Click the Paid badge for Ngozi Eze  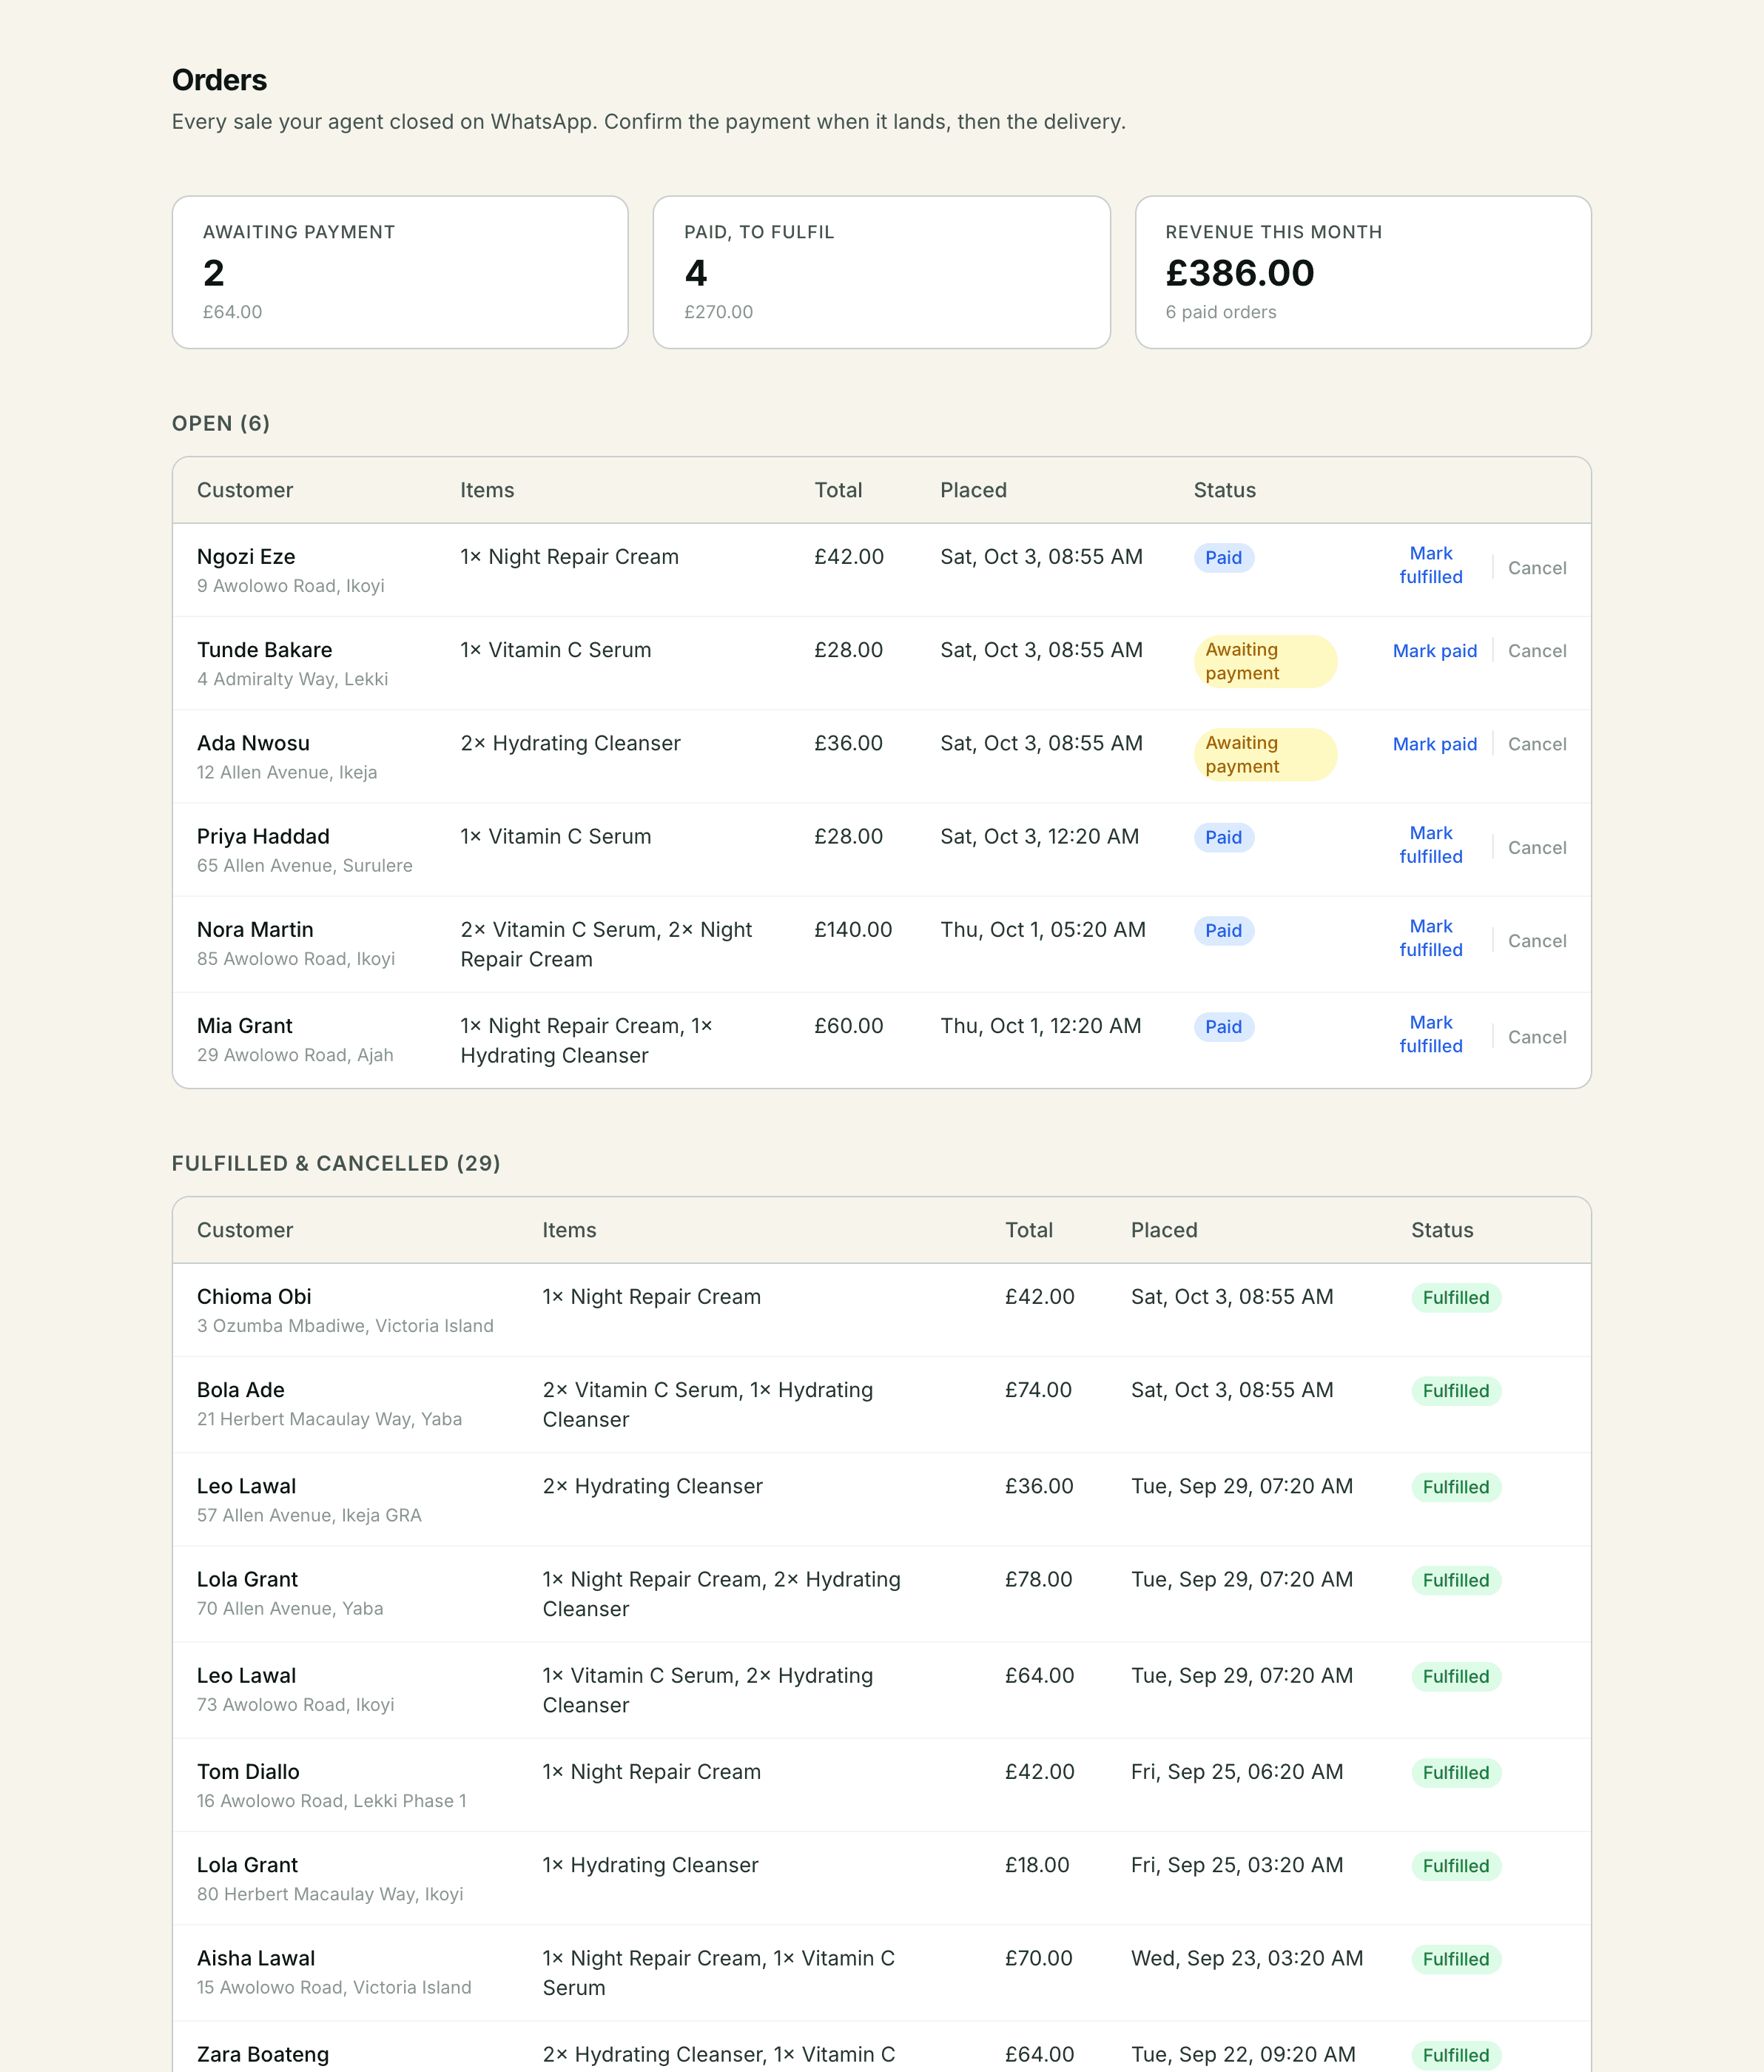(x=1223, y=558)
